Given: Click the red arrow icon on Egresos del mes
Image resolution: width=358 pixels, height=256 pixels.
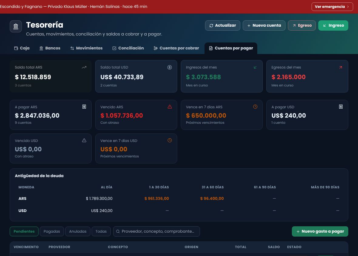Looking at the screenshot, I should 341,67.
